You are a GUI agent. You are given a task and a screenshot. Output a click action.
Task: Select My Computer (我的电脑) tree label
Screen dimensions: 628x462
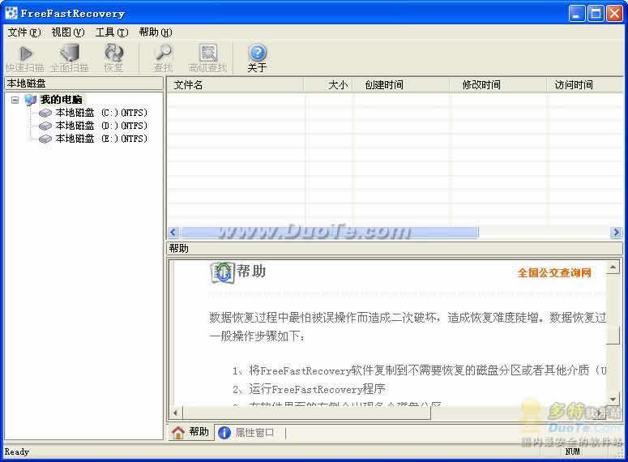[x=62, y=100]
